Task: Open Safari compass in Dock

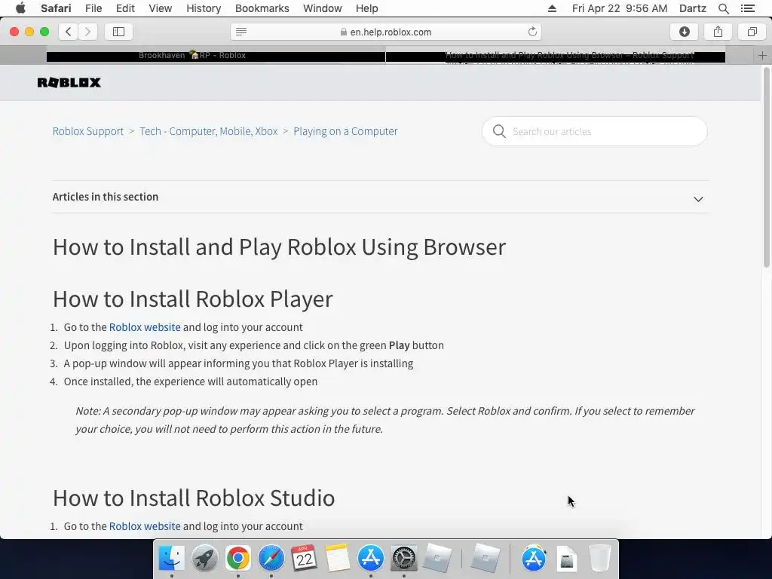Action: (x=271, y=559)
